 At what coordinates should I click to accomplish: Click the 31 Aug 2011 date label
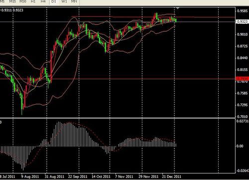point(54,177)
